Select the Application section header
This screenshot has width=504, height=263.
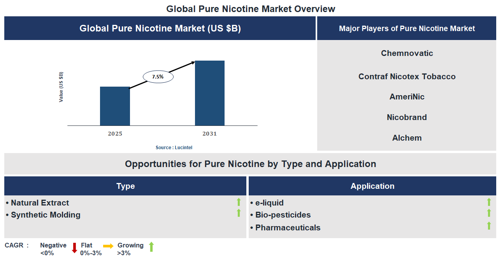point(372,186)
